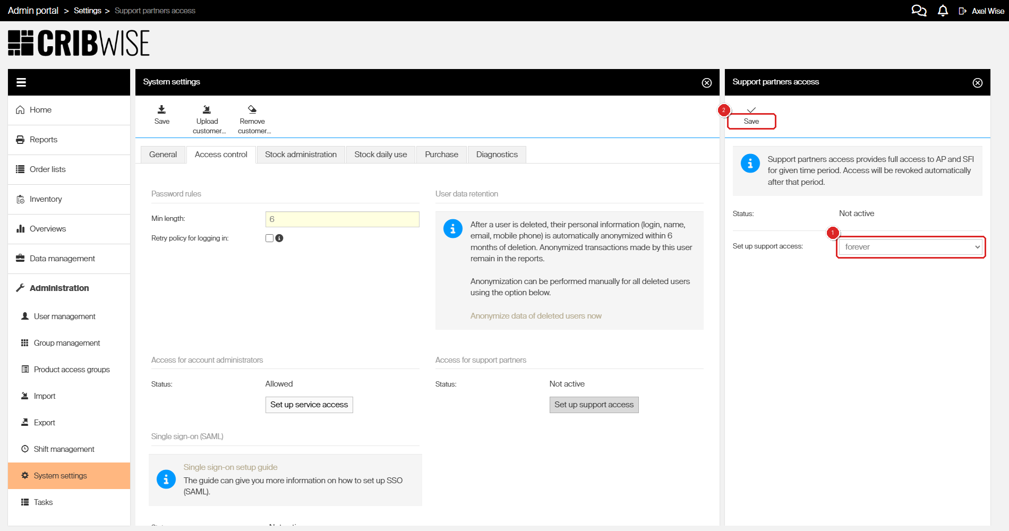Click the Set up service access button
Viewport: 1009px width, 531px height.
coord(309,405)
